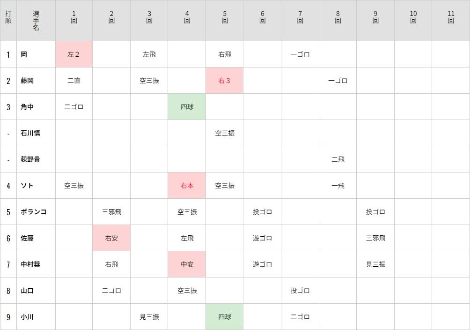Screen dimensions: 470x330
Task: Click the 選手名 column header
Action: coord(36,21)
